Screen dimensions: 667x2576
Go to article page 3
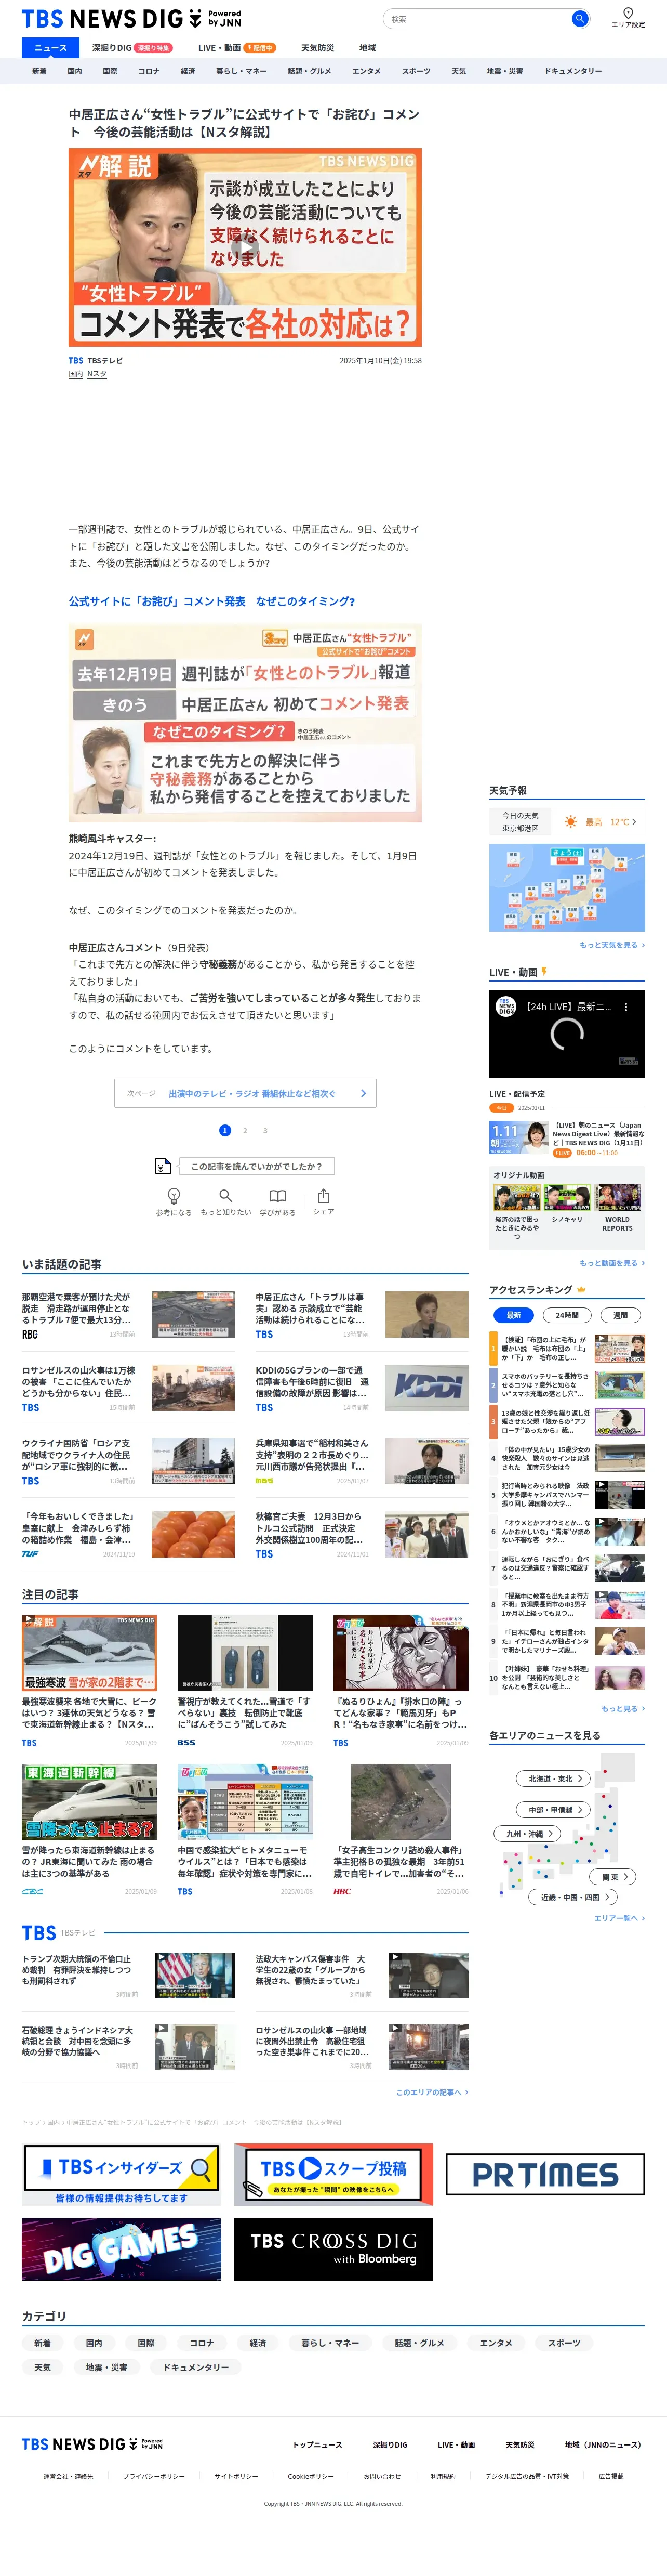click(264, 1130)
